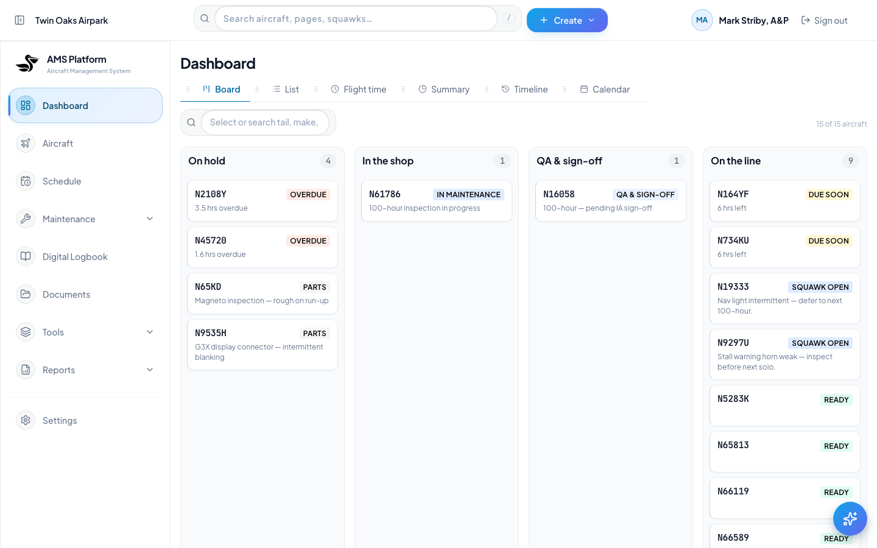877x548 pixels.
Task: Open the N19333 squawk open card
Action: coord(785,298)
